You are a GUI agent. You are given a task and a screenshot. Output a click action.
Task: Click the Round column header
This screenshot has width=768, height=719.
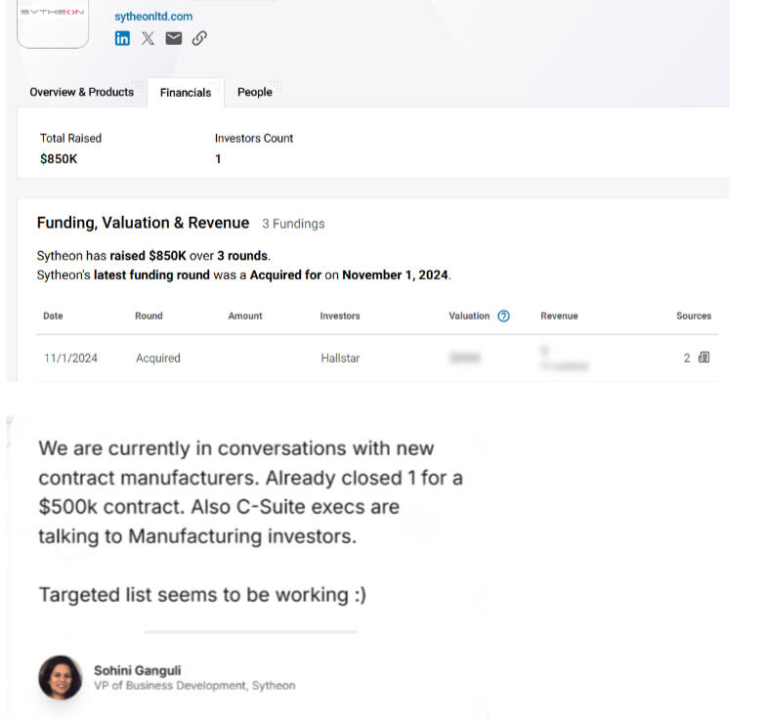149,316
